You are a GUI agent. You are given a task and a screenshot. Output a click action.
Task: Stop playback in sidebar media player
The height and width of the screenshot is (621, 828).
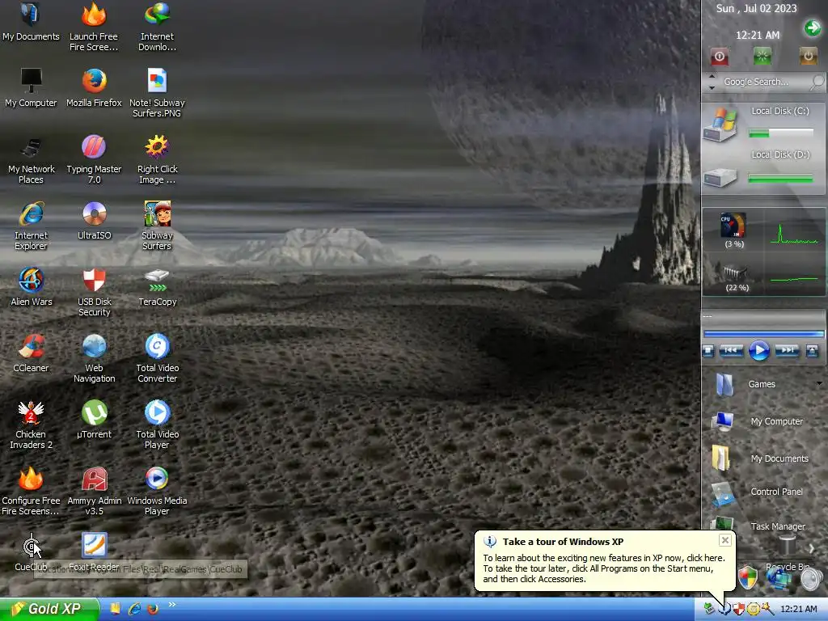click(708, 351)
